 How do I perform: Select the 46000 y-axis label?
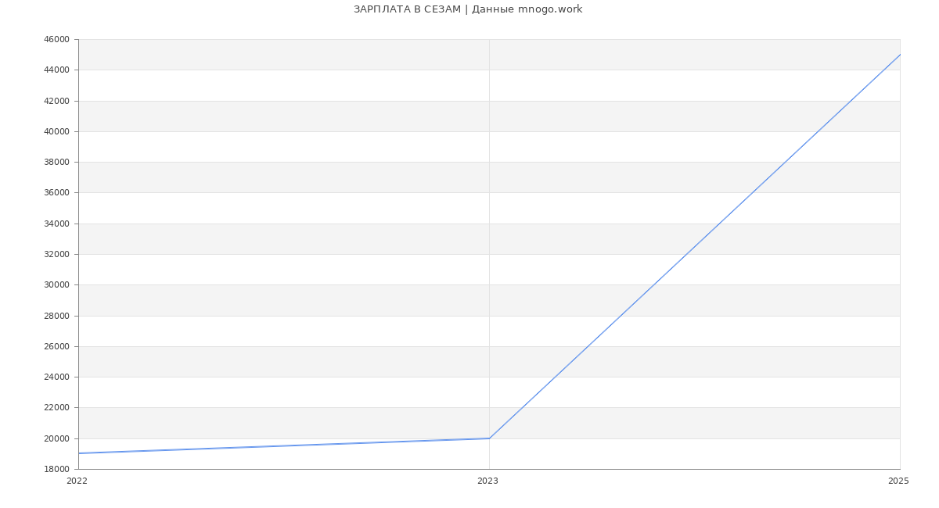(x=56, y=40)
